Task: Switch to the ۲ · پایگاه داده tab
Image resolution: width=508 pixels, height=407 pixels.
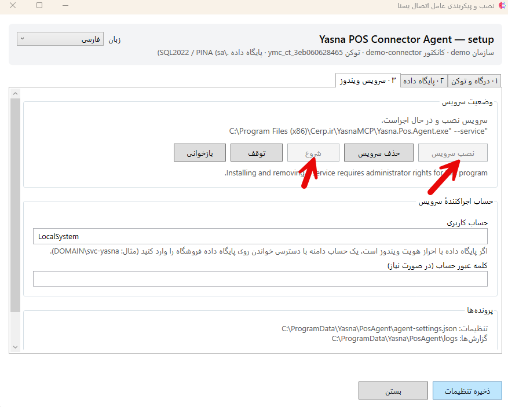Action: tap(424, 81)
